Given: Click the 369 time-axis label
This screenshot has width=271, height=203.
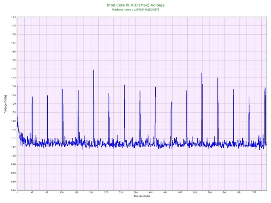Looking at the screenshot, I should pyautogui.click(x=135, y=193).
